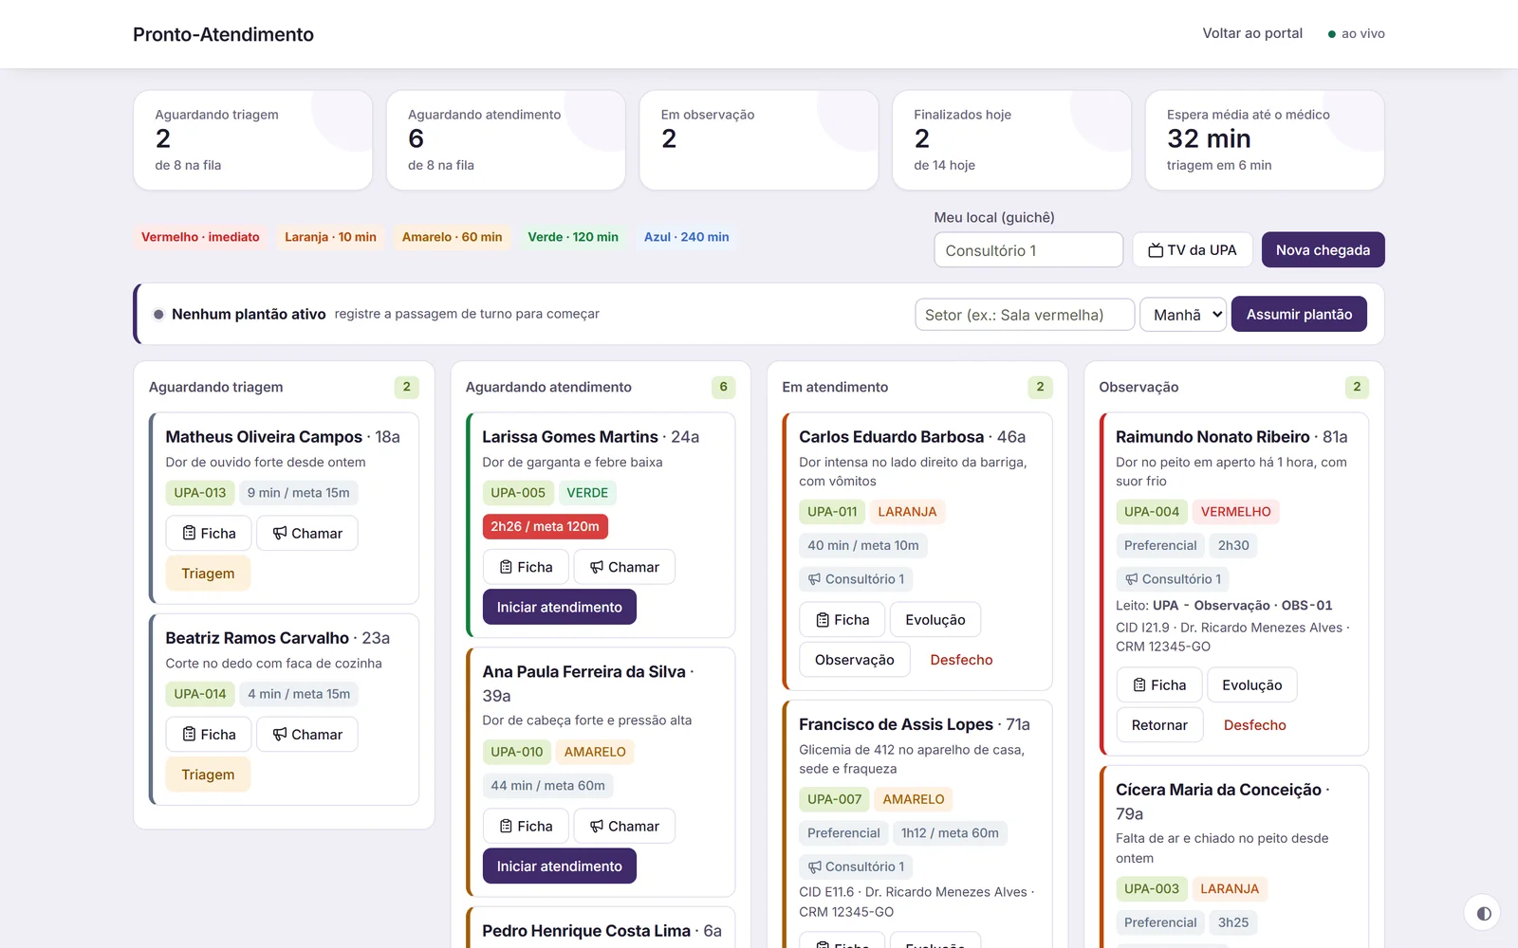
Task: Send Carlos Eduardo Barbosa to Observação
Action: click(855, 660)
